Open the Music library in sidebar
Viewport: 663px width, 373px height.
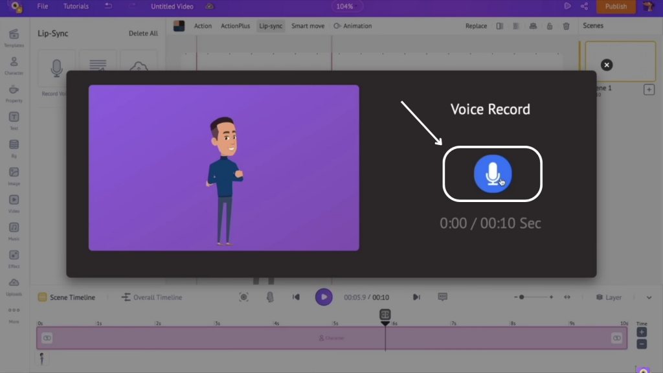point(14,231)
